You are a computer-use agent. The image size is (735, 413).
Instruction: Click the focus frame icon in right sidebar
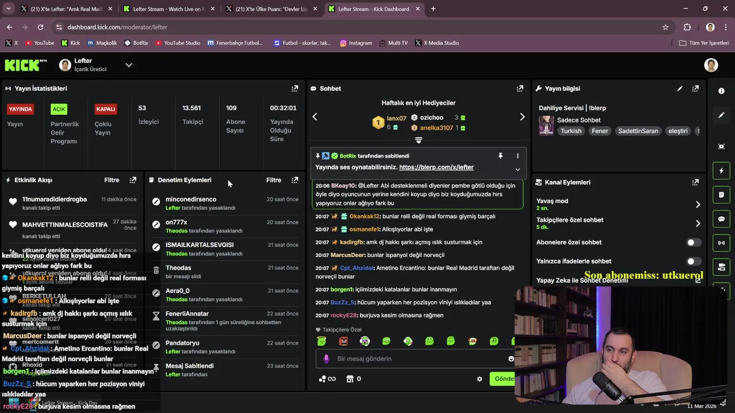point(721,147)
